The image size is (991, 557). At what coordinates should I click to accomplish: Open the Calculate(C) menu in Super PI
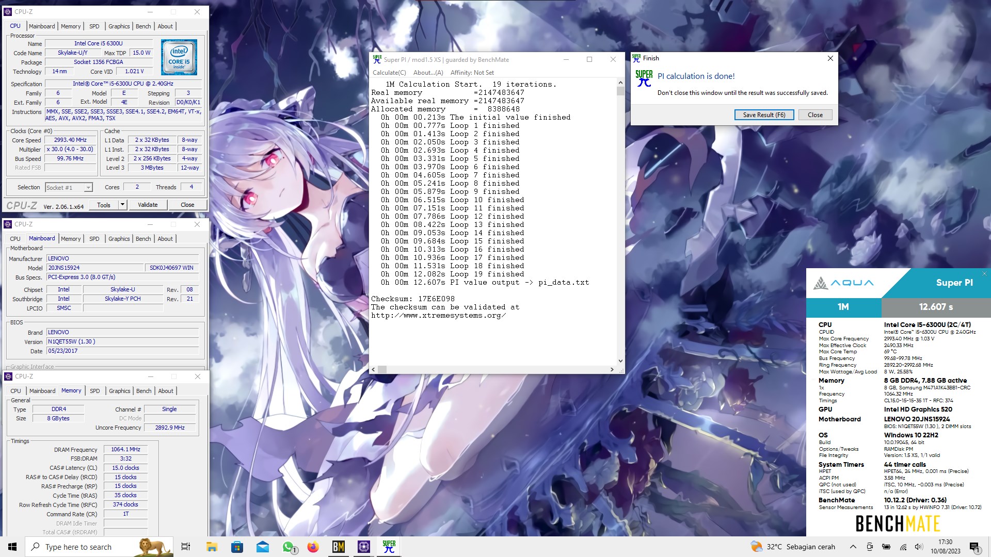coord(389,73)
